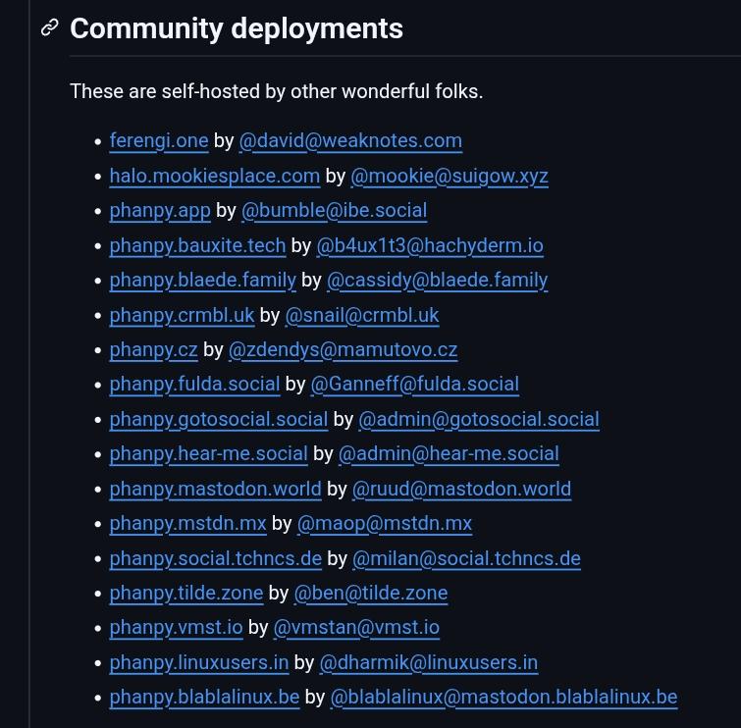Open @admin@gotosocial.social profile link

click(x=478, y=419)
